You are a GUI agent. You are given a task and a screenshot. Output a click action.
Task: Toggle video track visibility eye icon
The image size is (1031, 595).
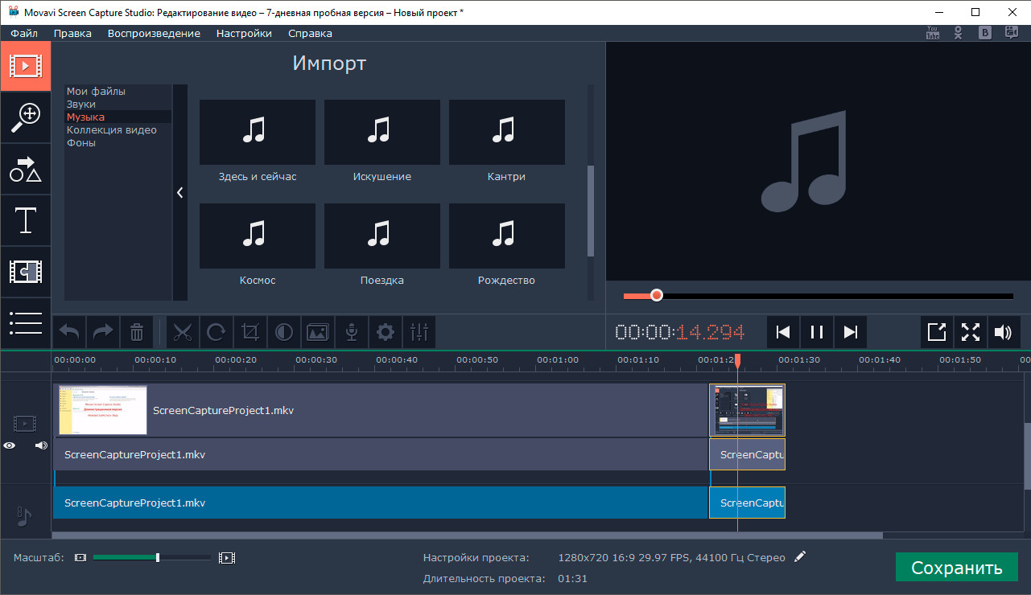coord(10,445)
